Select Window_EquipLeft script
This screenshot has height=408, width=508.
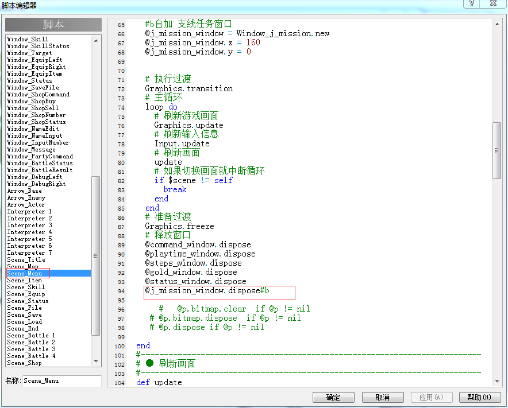click(x=34, y=60)
